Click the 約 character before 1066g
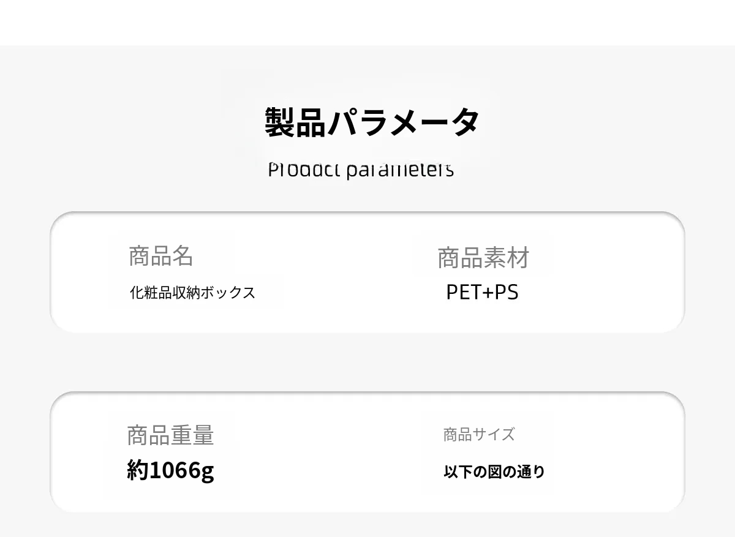The height and width of the screenshot is (537, 735). pyautogui.click(x=137, y=470)
